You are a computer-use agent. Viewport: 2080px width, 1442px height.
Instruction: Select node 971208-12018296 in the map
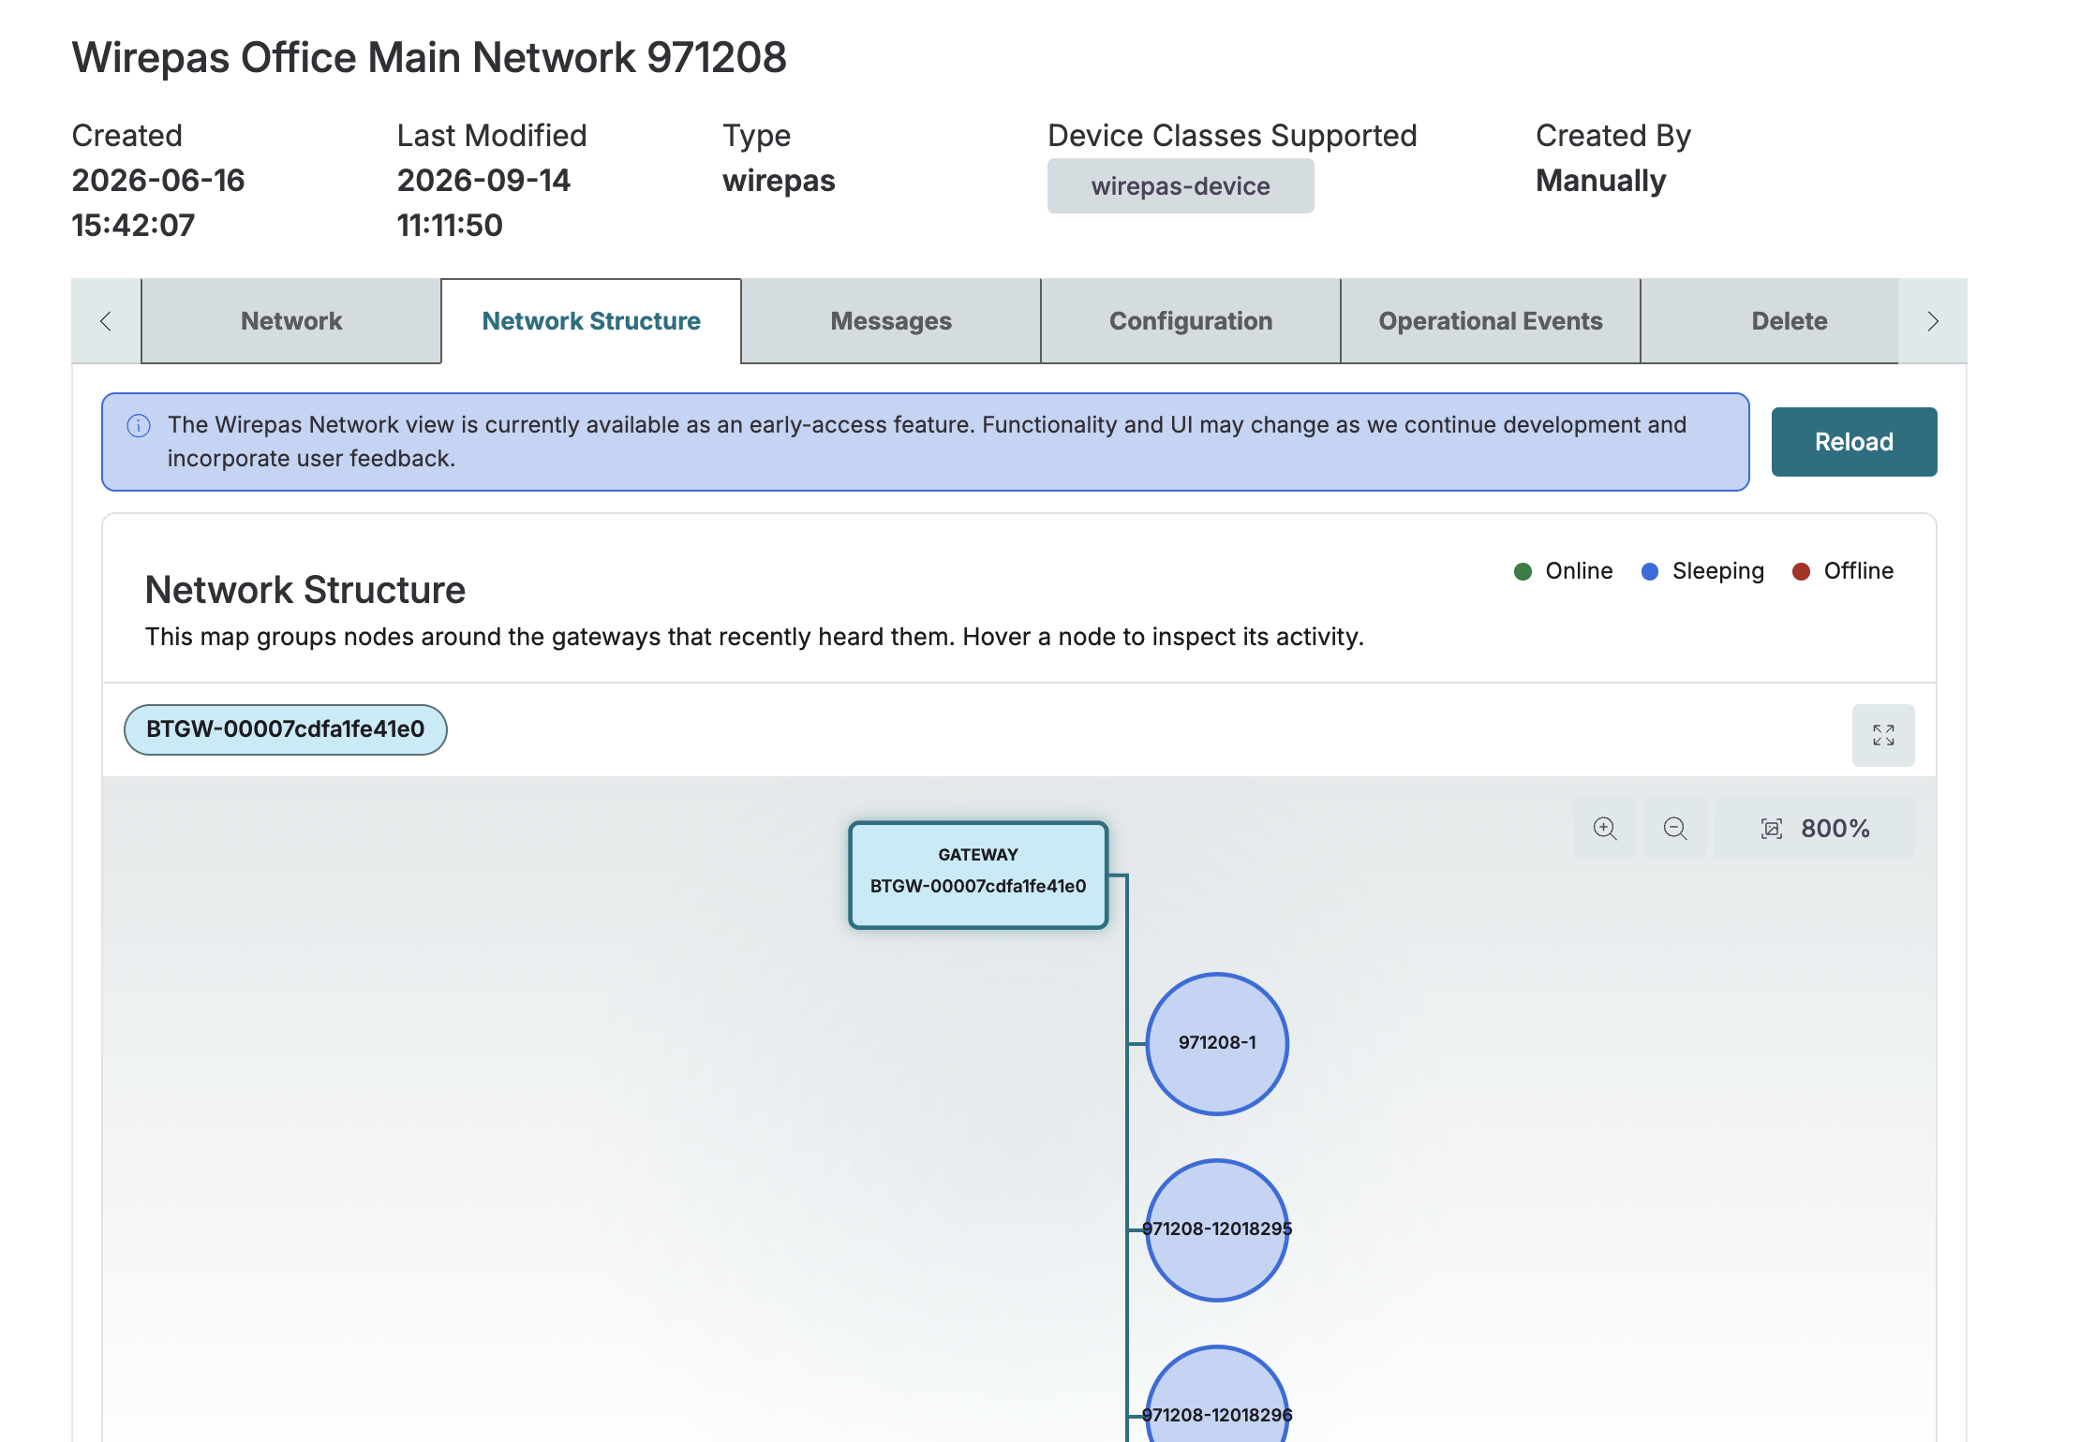pyautogui.click(x=1217, y=1395)
